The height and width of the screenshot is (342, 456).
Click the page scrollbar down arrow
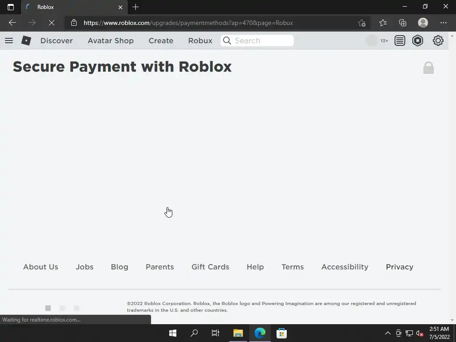coord(452,320)
